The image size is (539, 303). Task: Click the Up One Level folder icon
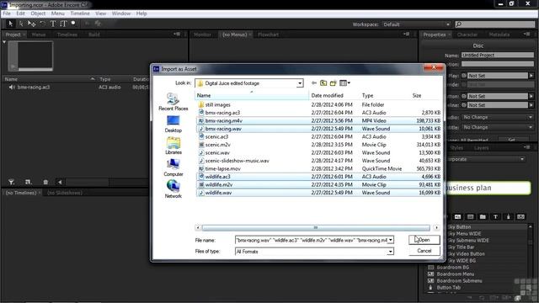[x=323, y=83]
